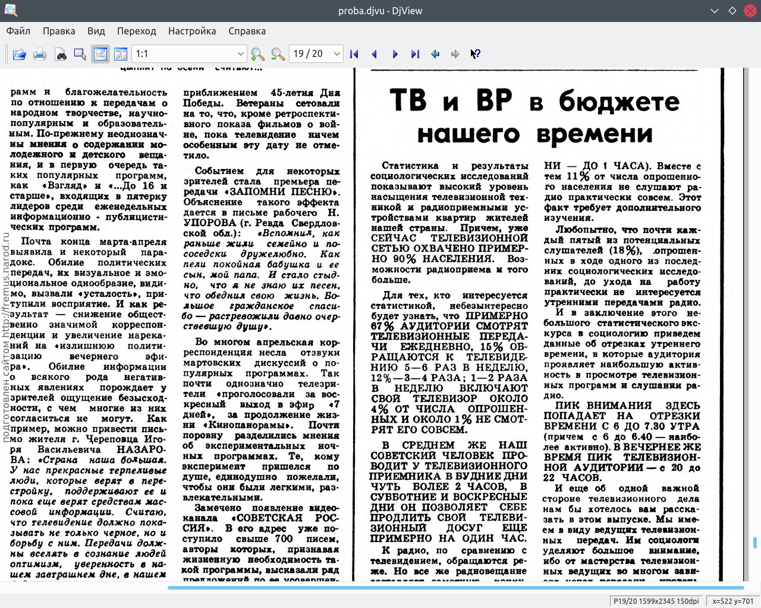Click the horizontal scrollbar thumb
This screenshot has width=761, height=608.
pos(455,588)
